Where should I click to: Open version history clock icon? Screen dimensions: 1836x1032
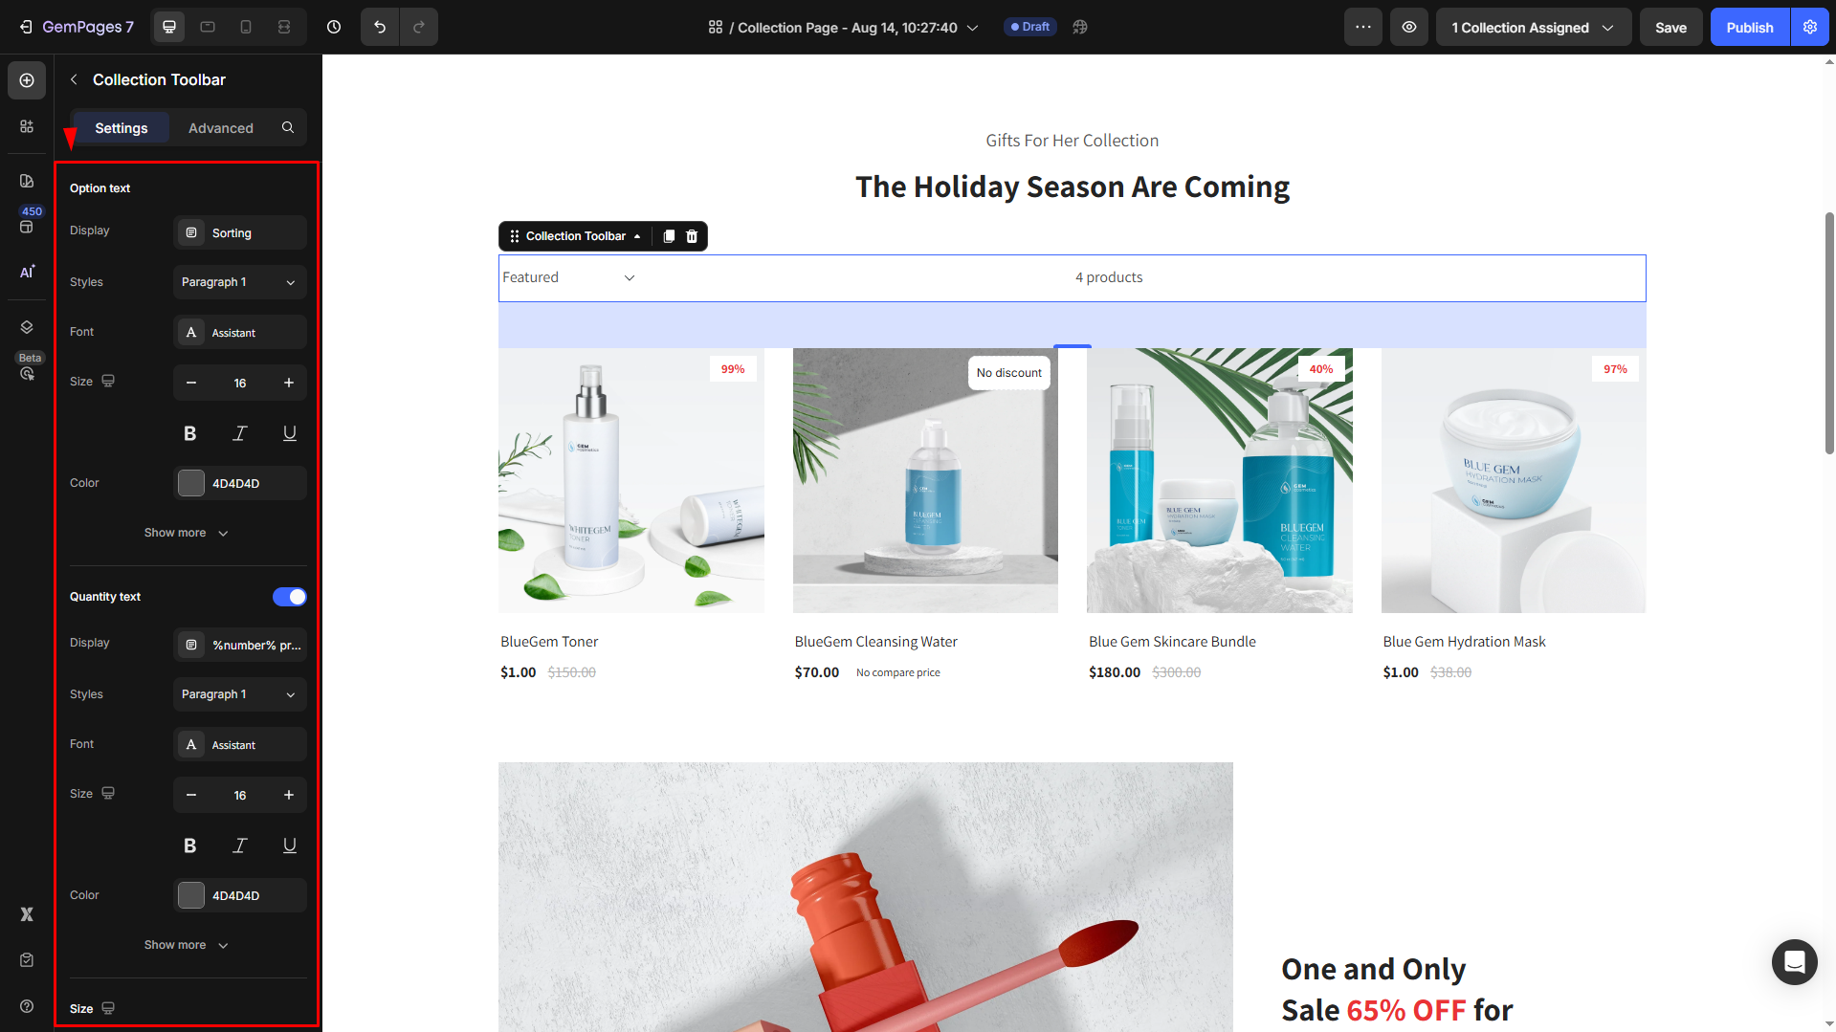pyautogui.click(x=334, y=27)
